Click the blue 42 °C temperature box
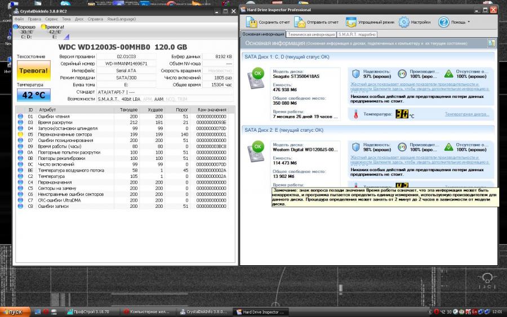This screenshot has width=507, height=317. point(34,95)
